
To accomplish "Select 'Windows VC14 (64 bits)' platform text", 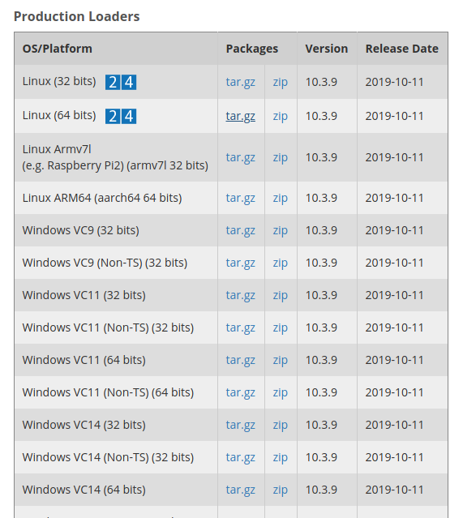I will [84, 490].
